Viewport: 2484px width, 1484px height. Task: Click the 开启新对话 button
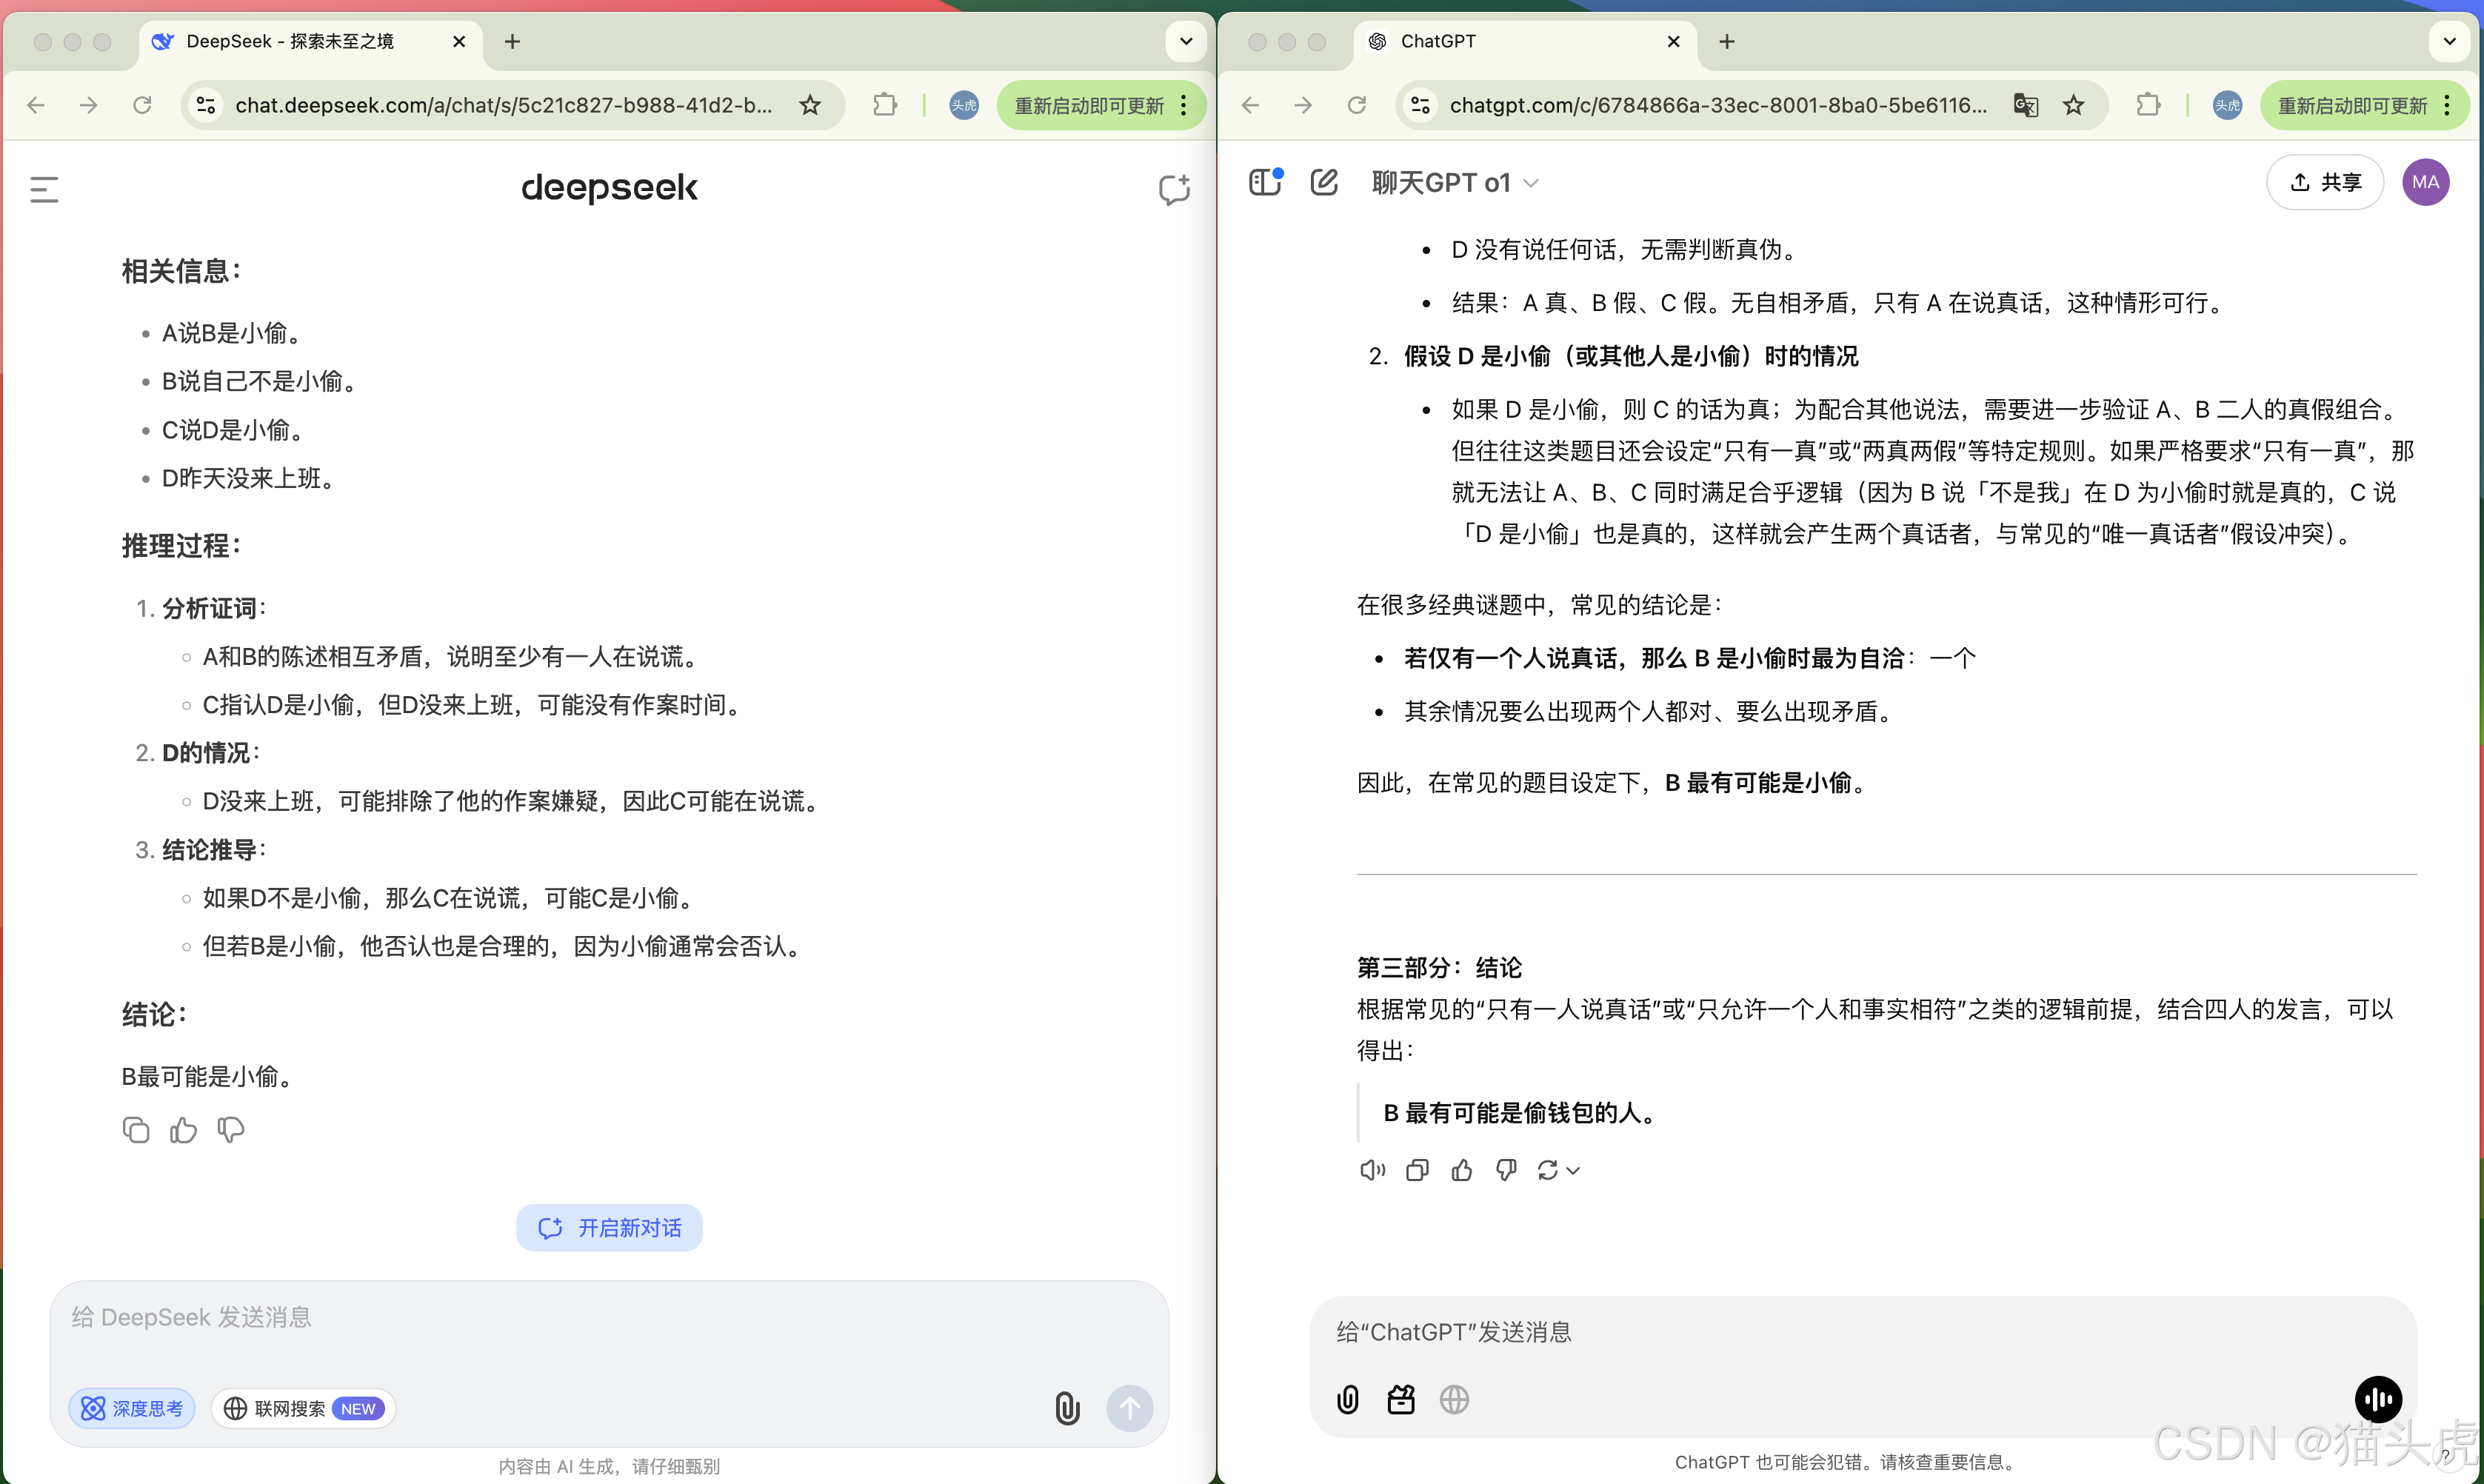(609, 1227)
